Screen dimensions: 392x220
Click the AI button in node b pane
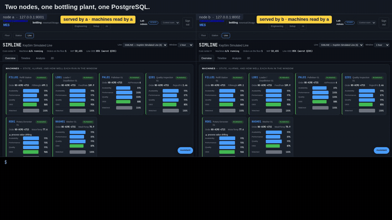click(x=303, y=26)
